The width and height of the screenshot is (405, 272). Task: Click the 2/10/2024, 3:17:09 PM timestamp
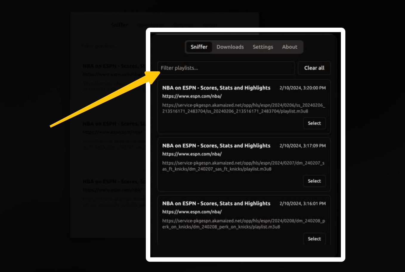[302, 146]
